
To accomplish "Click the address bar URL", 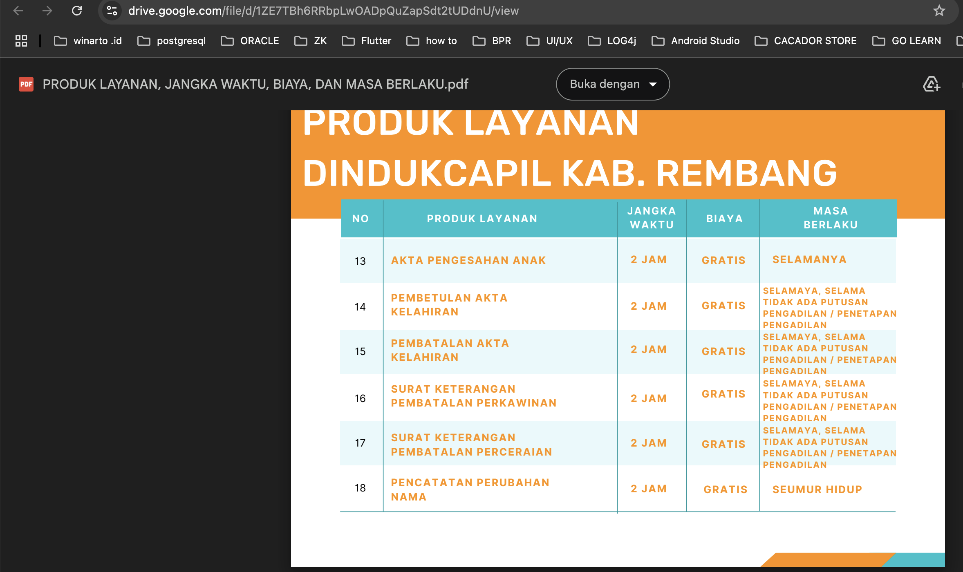I will (323, 11).
